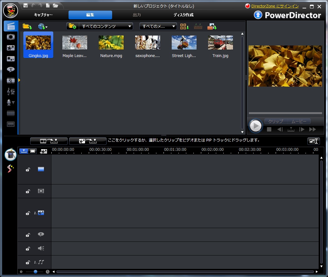Click the new project page icon
This screenshot has height=277, width=328.
[48, 5]
